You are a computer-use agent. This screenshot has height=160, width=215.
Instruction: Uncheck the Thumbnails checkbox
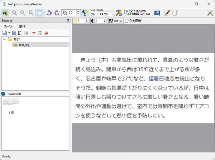point(3,94)
